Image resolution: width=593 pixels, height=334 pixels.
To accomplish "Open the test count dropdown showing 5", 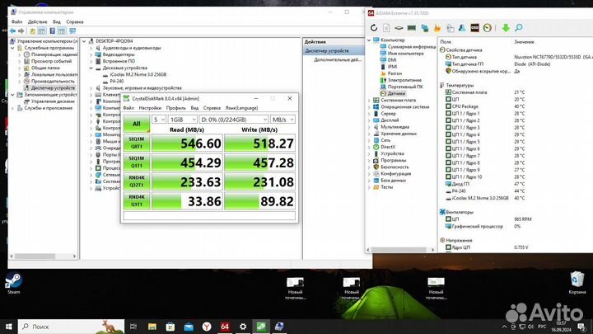I will click(159, 120).
